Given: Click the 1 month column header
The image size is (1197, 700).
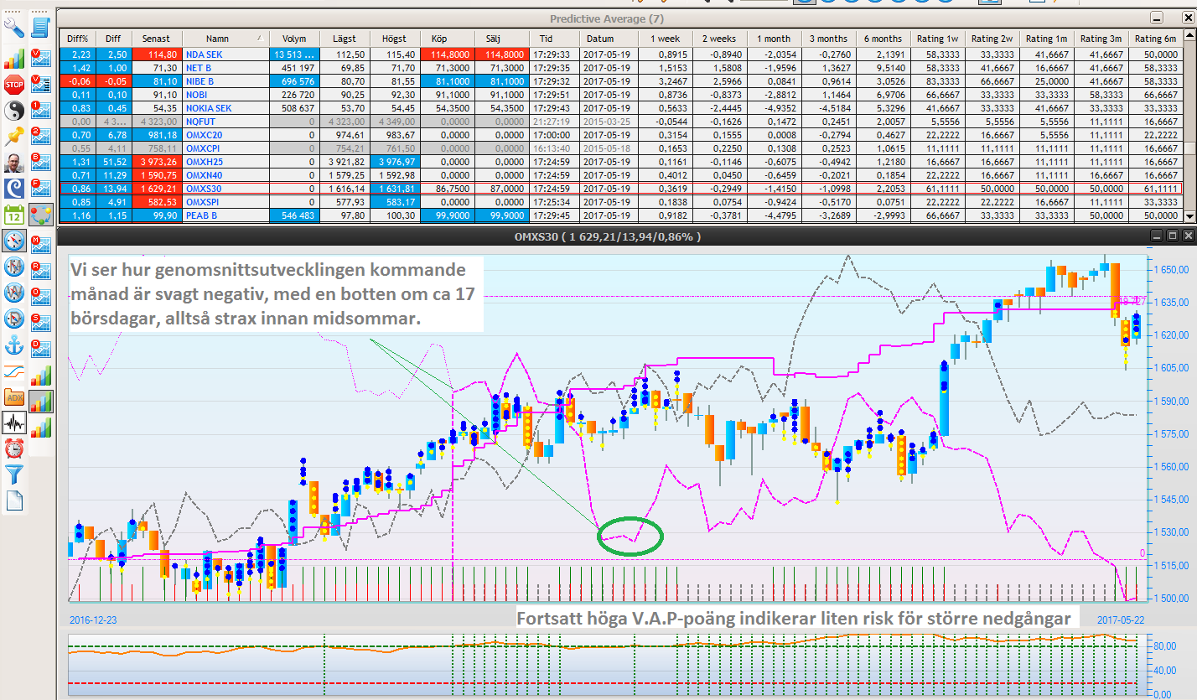Looking at the screenshot, I should [x=774, y=39].
